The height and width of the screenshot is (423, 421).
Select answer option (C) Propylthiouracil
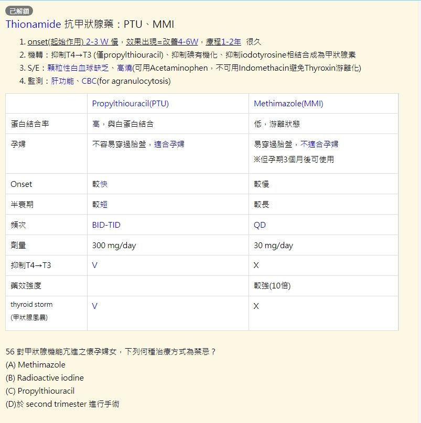(x=40, y=391)
